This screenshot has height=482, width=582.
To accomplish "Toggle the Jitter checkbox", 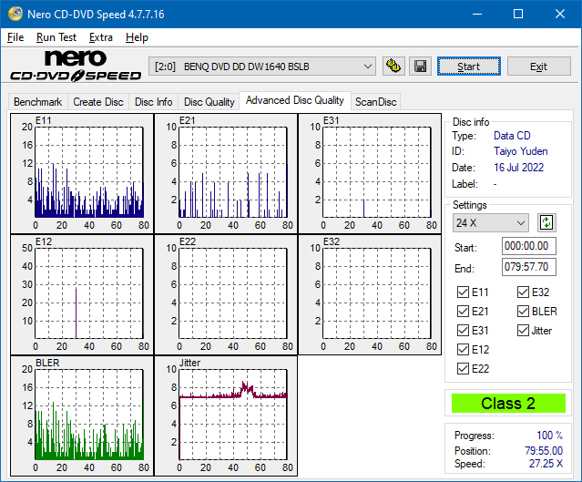I will pos(523,331).
